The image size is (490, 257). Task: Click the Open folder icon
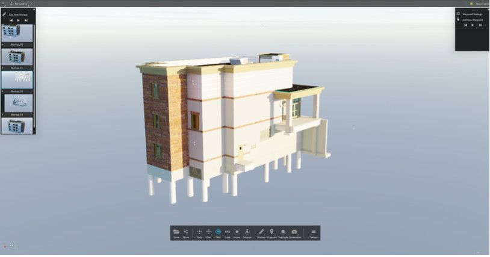[176, 232]
